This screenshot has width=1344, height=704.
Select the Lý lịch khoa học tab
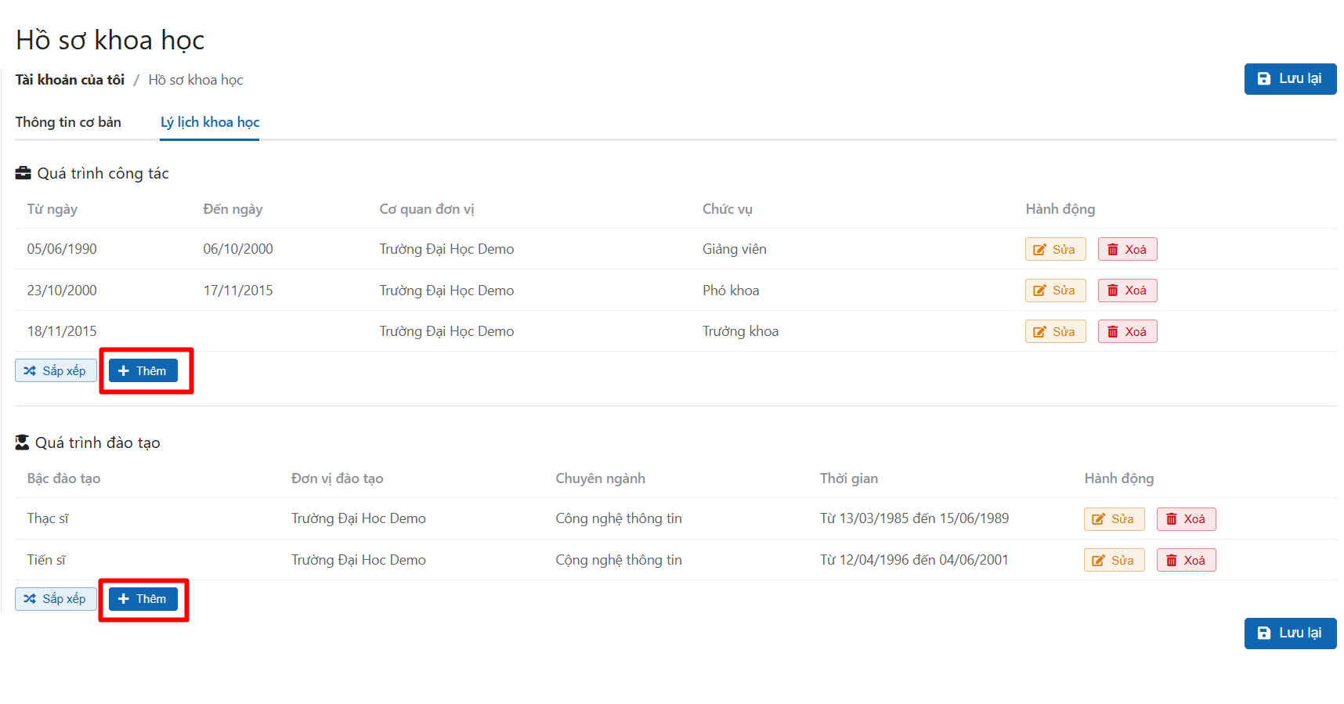[x=209, y=122]
